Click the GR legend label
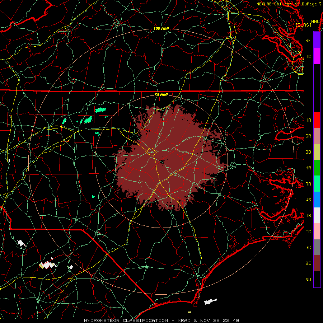323x323 pixels. (x=308, y=136)
